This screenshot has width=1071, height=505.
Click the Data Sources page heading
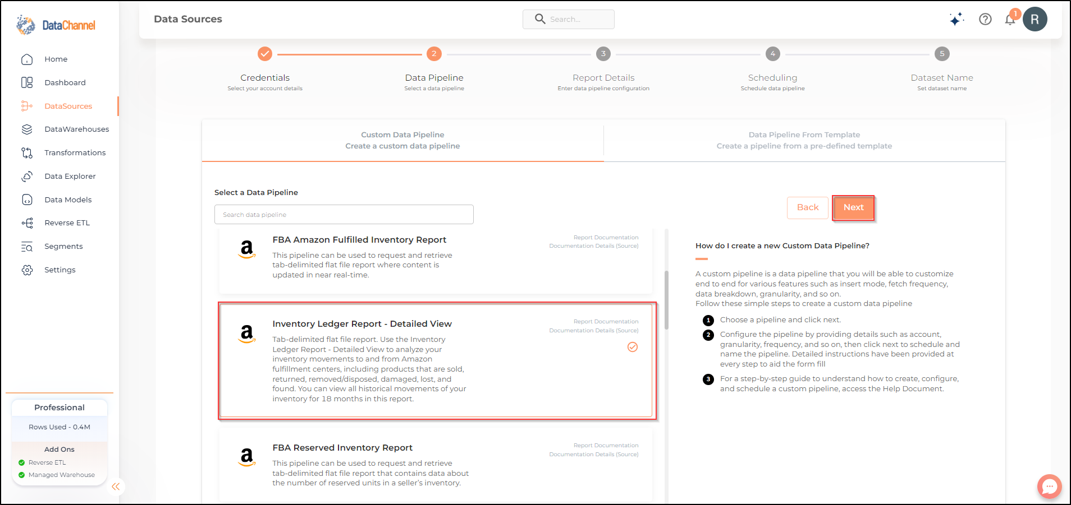(188, 19)
